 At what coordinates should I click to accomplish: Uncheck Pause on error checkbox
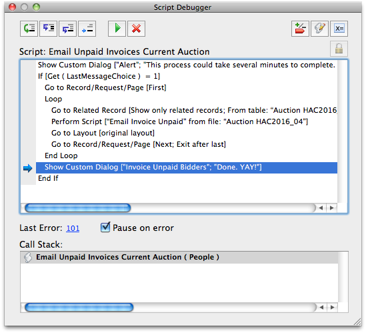105,227
